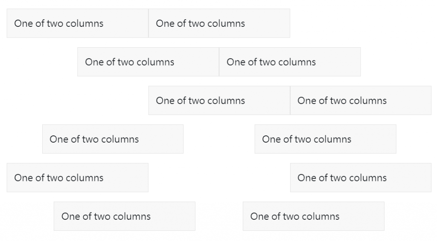Viewport: 437px width, 241px height.
Task: Select the right box in the fourth row
Action: tap(325, 139)
